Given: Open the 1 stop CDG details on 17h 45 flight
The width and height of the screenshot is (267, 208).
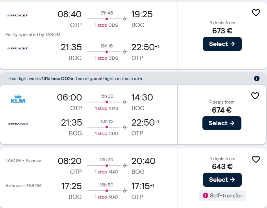Looking at the screenshot, I should [x=106, y=25].
